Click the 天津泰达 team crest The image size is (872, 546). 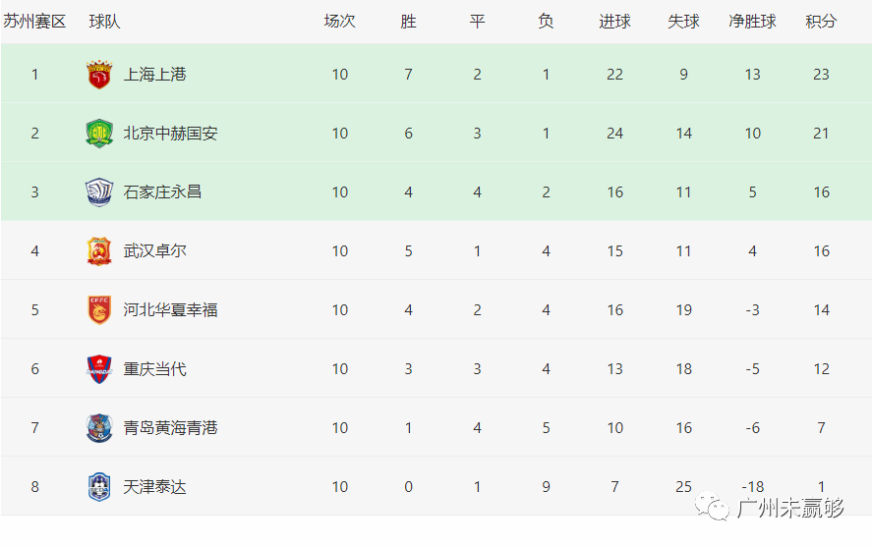99,486
